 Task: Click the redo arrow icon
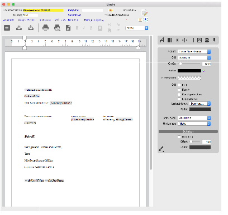(x=118, y=30)
